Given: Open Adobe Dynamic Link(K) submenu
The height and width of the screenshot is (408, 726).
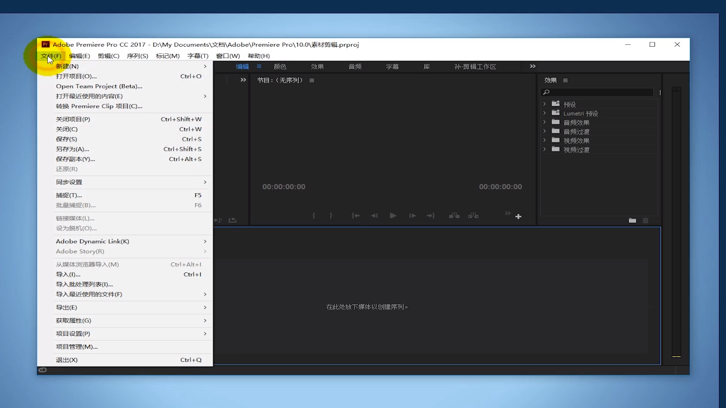Looking at the screenshot, I should 125,241.
